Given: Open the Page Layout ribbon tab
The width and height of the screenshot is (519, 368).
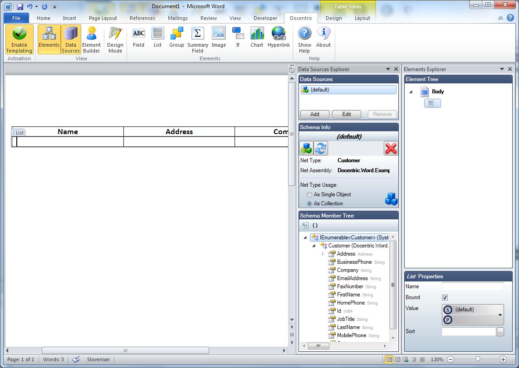Looking at the screenshot, I should pos(103,18).
